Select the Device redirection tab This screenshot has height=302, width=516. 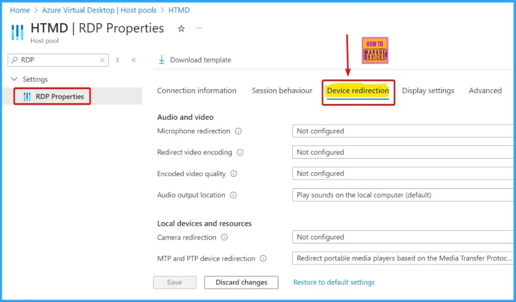click(358, 91)
